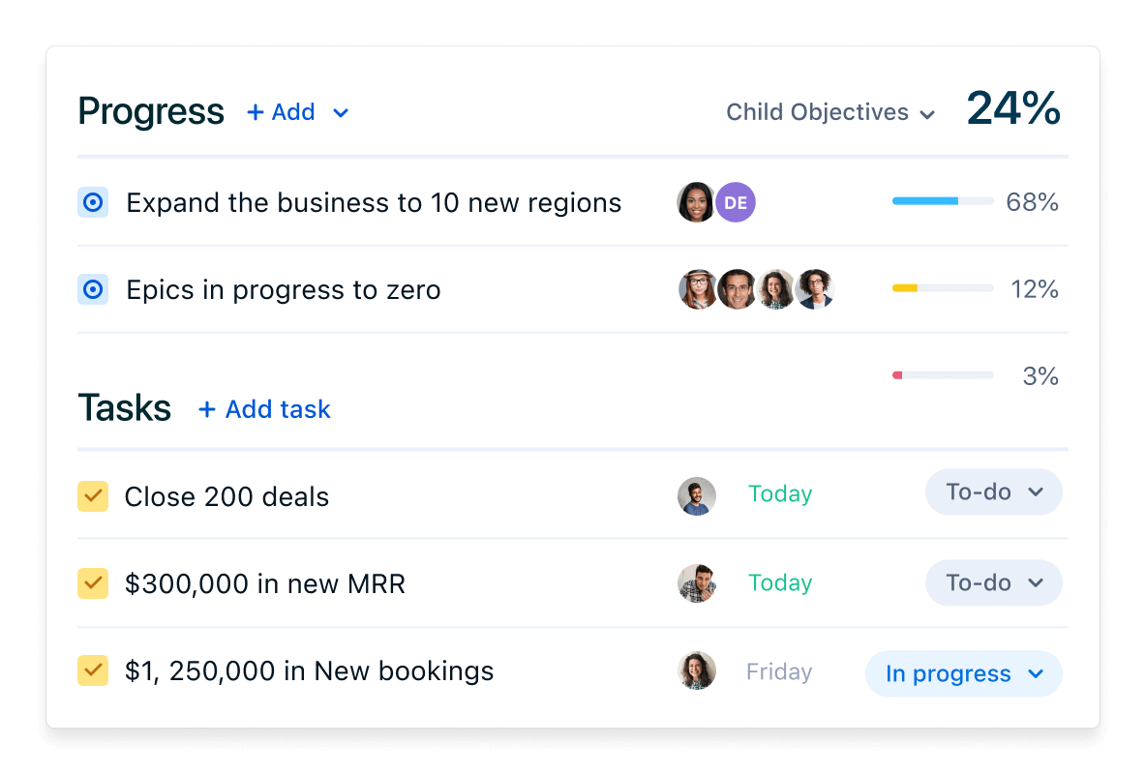The image size is (1146, 774).
Task: Uncheck the Close 200 deals task
Action: pyautogui.click(x=93, y=496)
